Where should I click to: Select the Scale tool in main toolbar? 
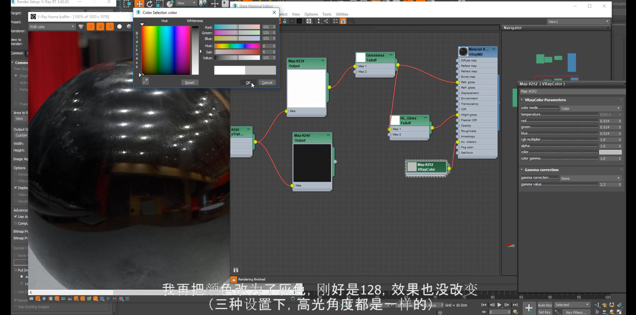pos(160,4)
